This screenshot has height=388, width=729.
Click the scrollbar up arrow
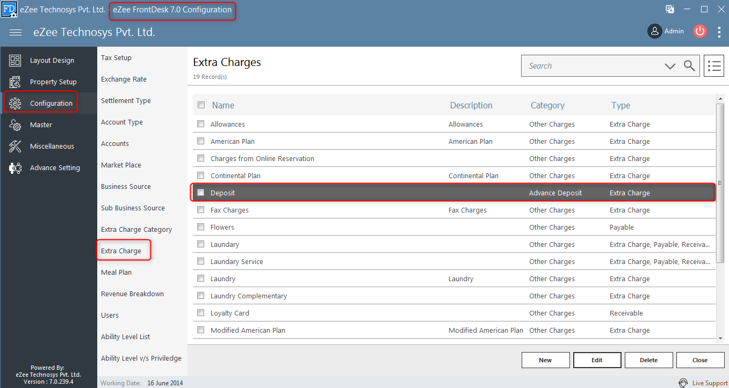(x=720, y=99)
